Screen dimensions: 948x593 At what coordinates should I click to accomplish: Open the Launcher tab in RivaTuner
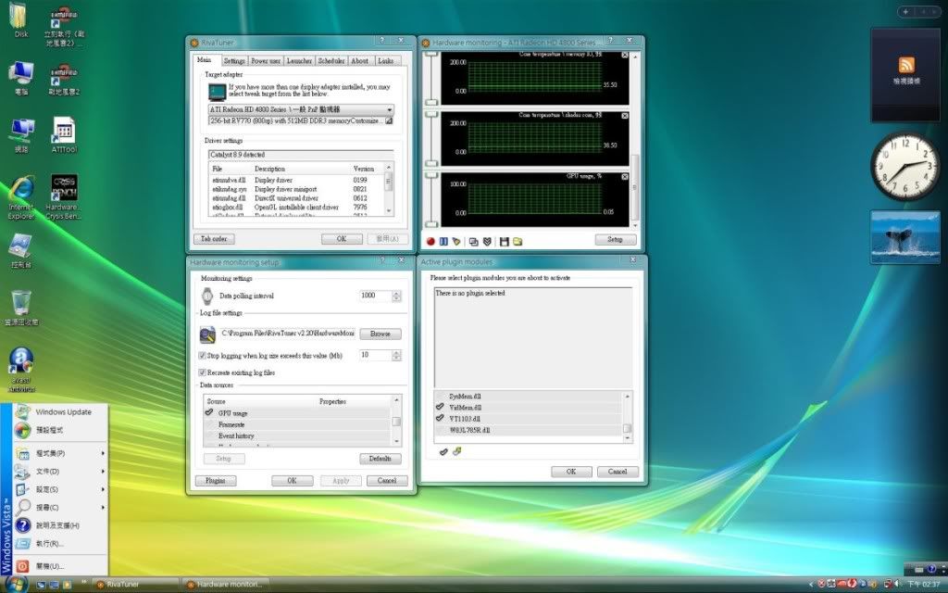(x=299, y=61)
